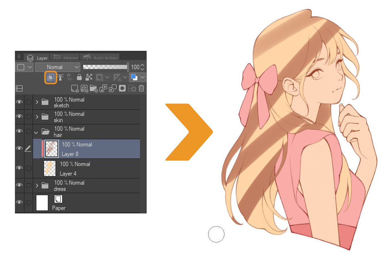This screenshot has height=263, width=391.
Task: Open the Normal blending mode dropdown
Action: click(57, 67)
